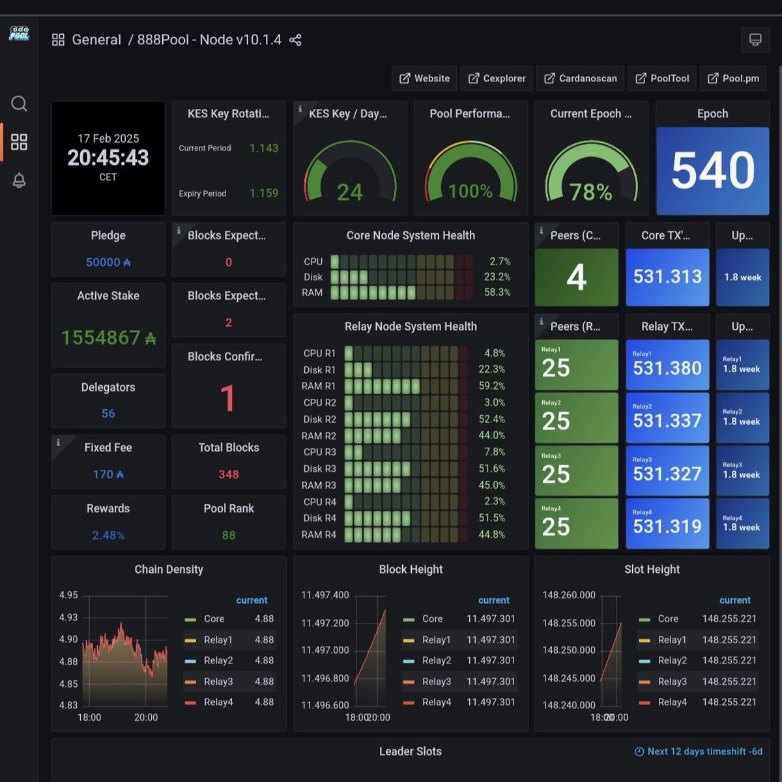Open Alerting via the bell icon
The width and height of the screenshot is (782, 782).
tap(19, 181)
